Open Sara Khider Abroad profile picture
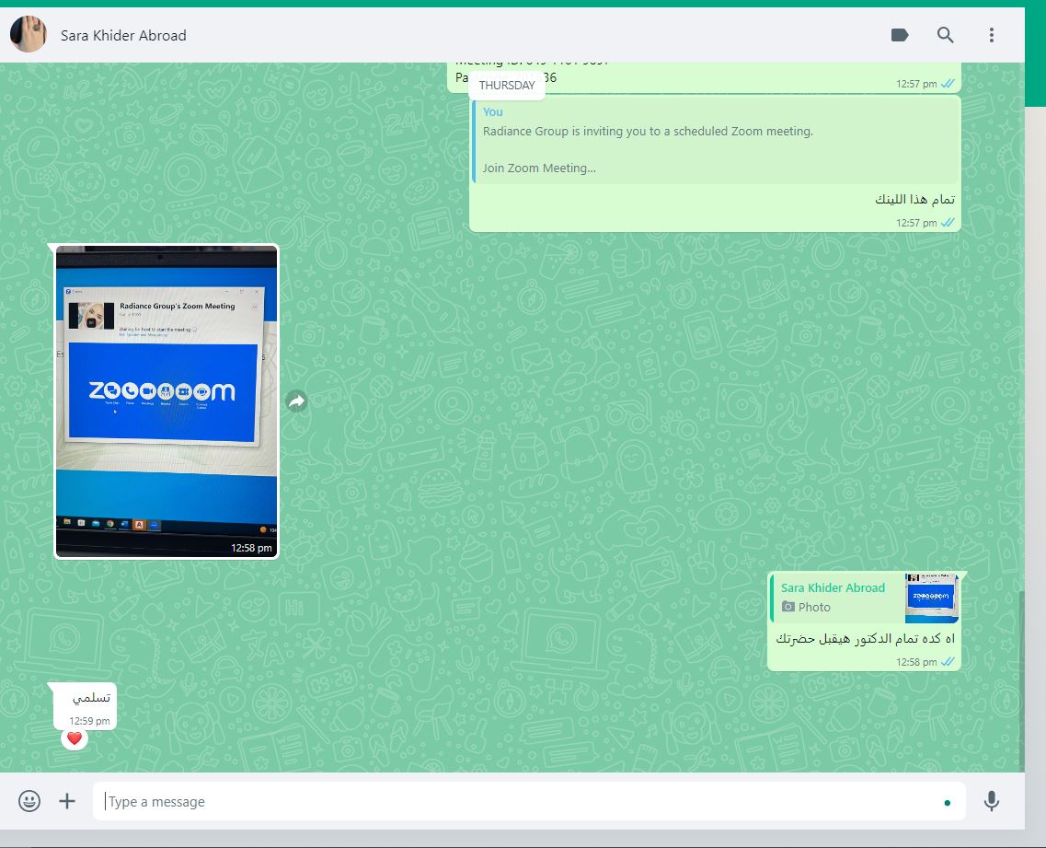Image resolution: width=1046 pixels, height=848 pixels. click(28, 35)
